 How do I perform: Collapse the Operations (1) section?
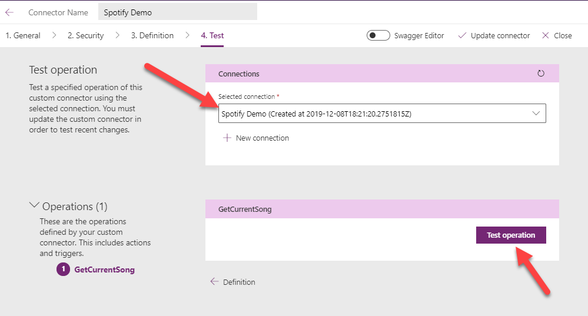pos(34,206)
